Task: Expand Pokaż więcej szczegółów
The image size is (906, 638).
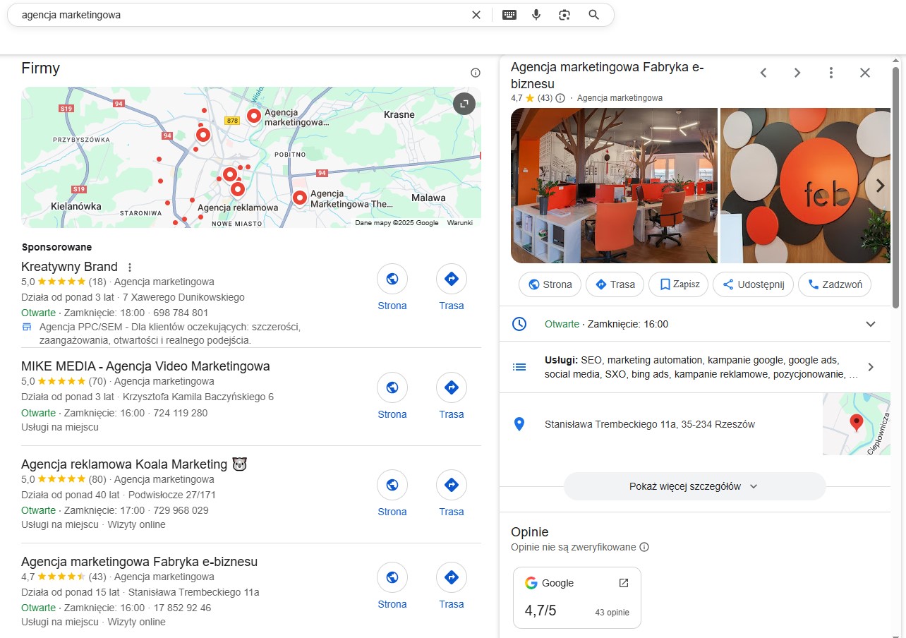Action: click(x=694, y=486)
